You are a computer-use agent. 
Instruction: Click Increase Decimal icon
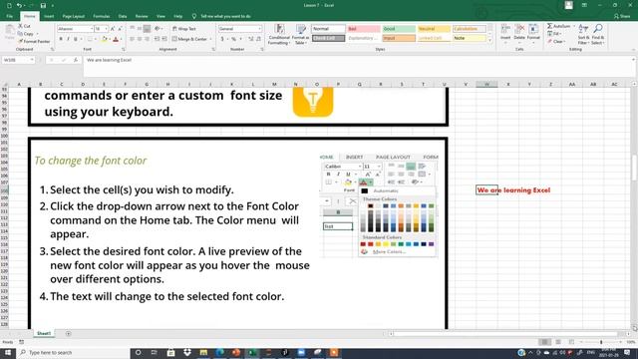251,39
